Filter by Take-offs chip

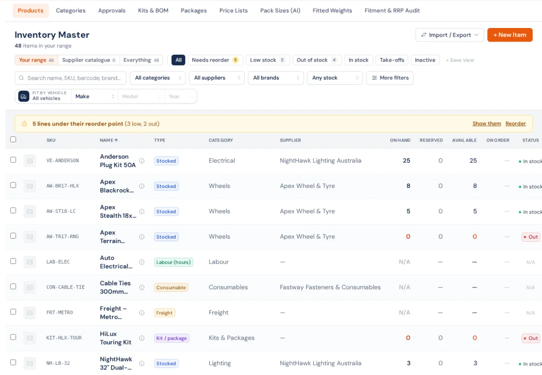pos(392,60)
